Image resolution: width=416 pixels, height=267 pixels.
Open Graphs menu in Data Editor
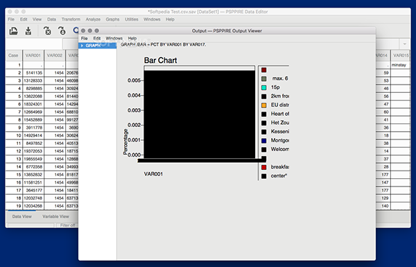tap(112, 19)
